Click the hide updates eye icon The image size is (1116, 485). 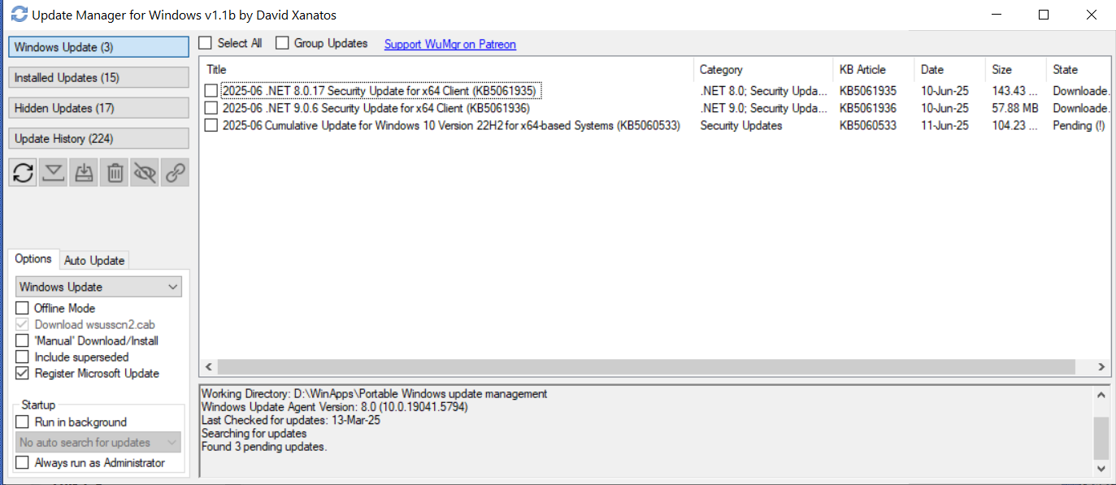145,172
